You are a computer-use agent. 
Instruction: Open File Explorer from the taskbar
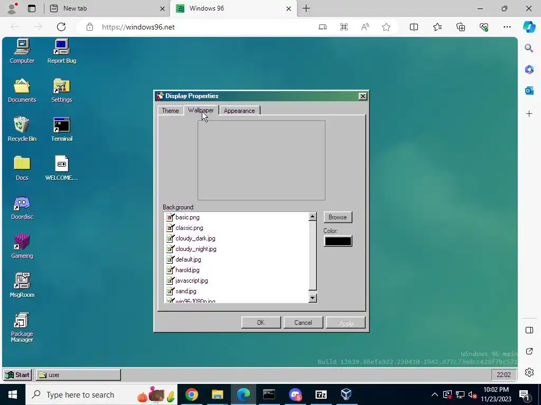coord(217,394)
